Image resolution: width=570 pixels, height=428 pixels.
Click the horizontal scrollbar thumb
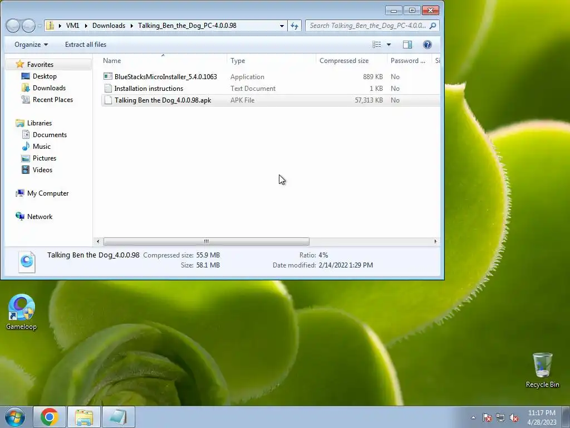coord(207,242)
